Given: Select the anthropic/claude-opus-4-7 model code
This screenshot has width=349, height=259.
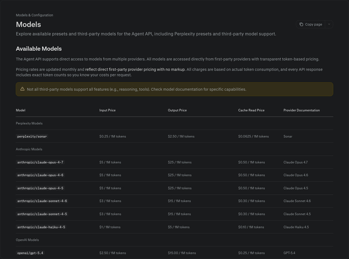Looking at the screenshot, I should coord(40,162).
